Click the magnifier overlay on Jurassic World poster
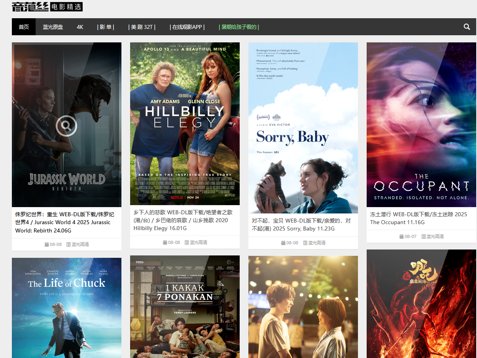 [66, 126]
